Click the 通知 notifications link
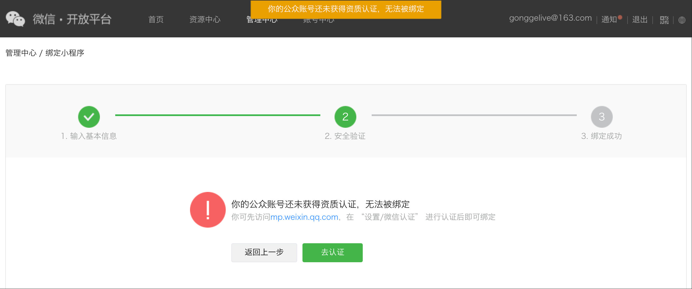 click(x=609, y=20)
